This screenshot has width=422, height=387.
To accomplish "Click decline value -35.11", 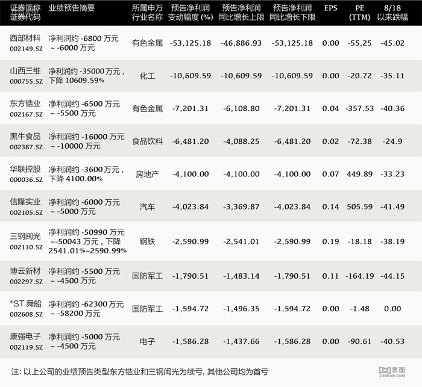I will tap(392, 76).
